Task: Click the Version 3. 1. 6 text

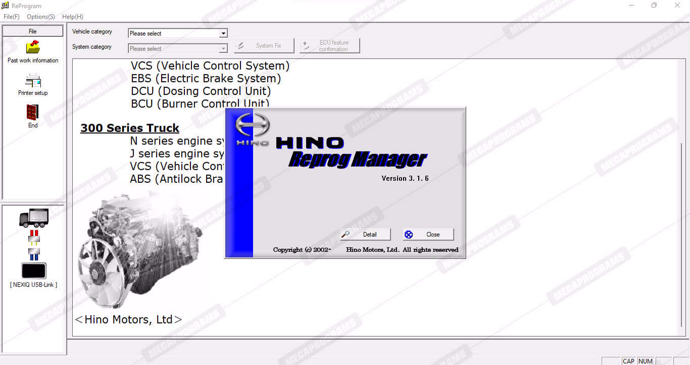Action: 405,178
